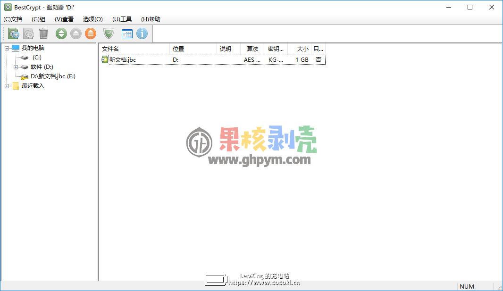This screenshot has width=503, height=291.
Task: Select 最近载入 in the tree
Action: tap(33, 86)
